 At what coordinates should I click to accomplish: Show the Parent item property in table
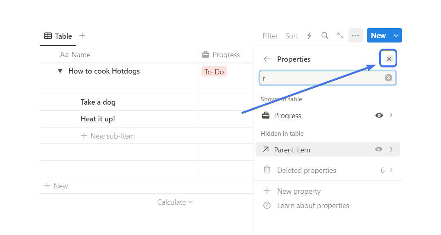tap(379, 150)
